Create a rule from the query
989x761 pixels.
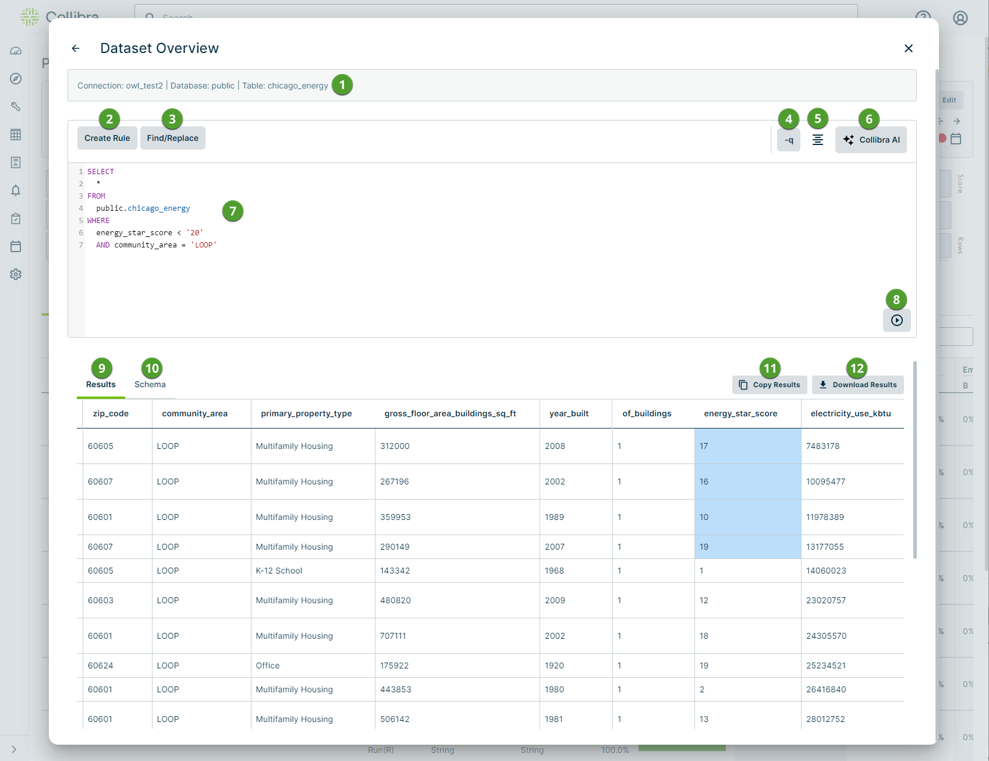point(107,138)
